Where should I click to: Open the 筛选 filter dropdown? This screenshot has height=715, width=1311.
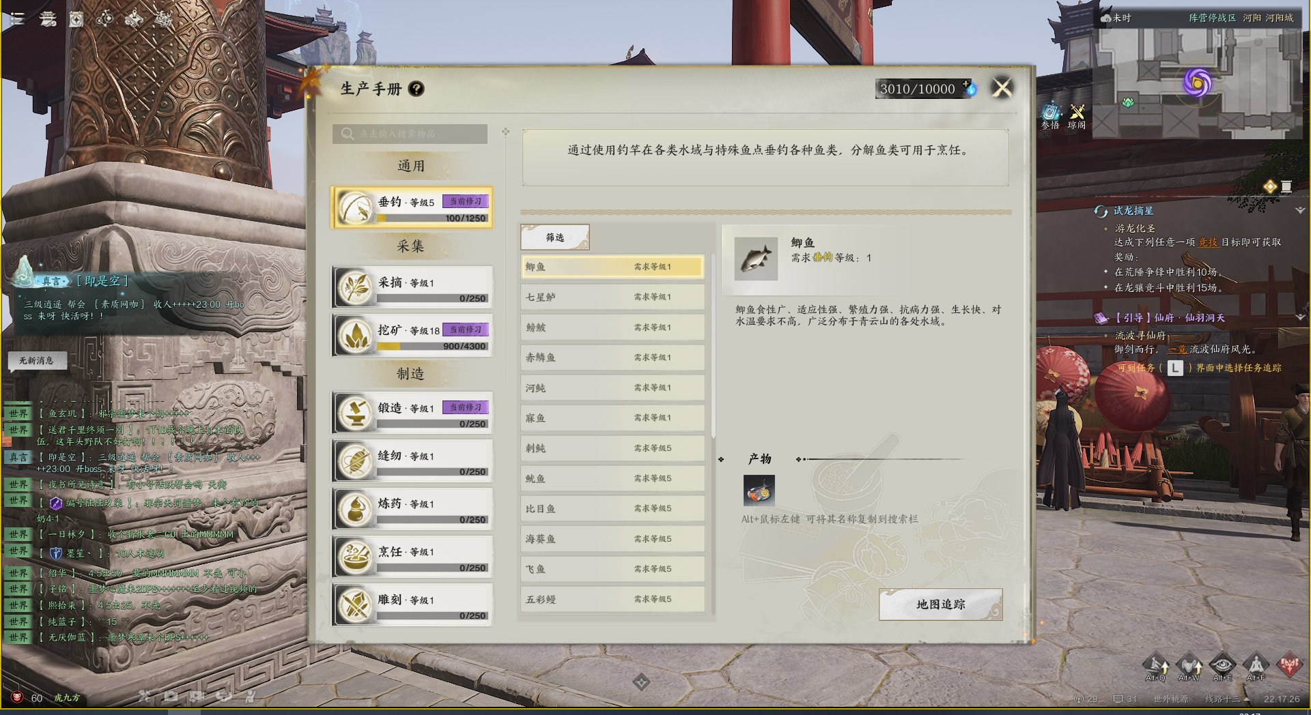(555, 237)
